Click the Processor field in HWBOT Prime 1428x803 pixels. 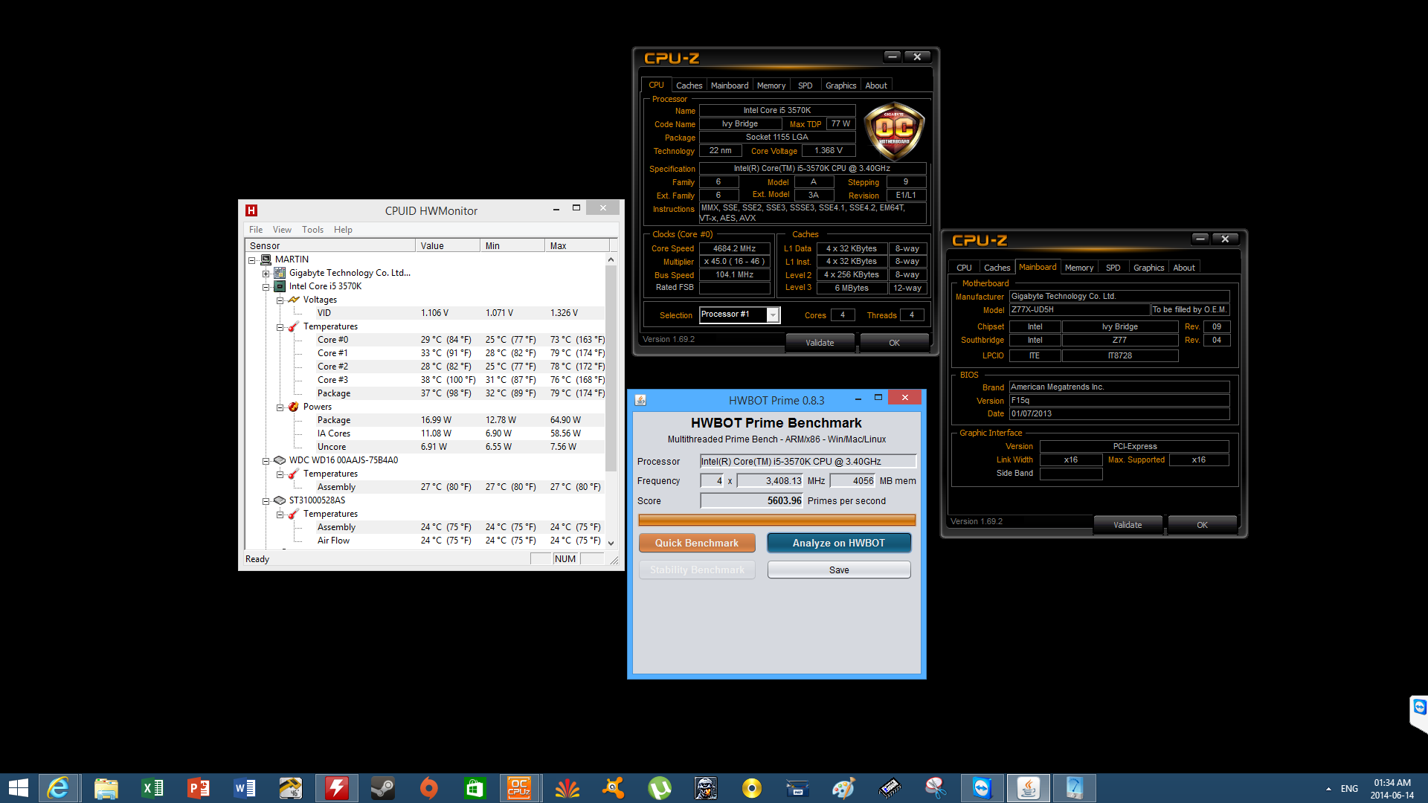(808, 461)
